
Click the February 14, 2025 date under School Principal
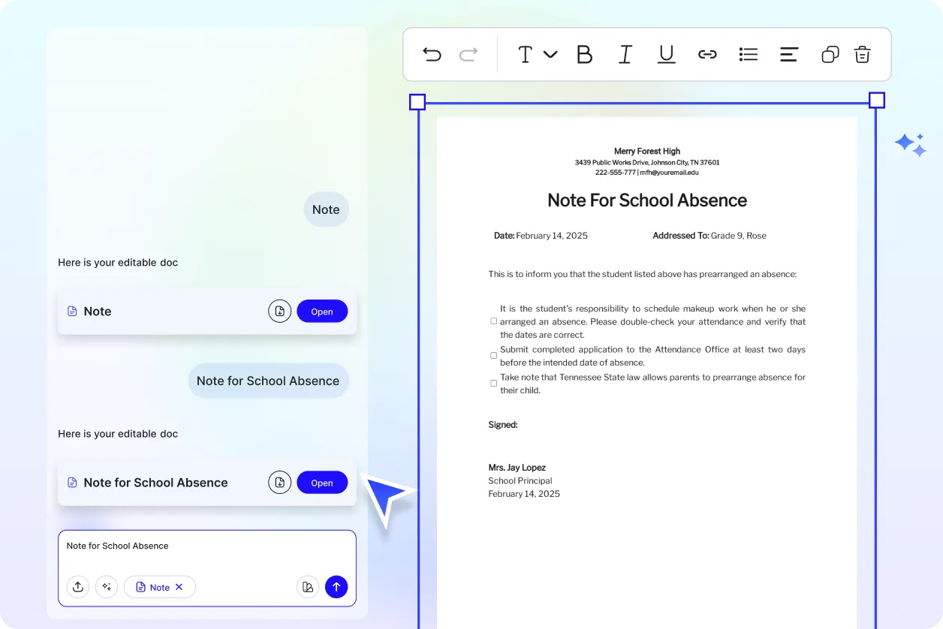[524, 494]
